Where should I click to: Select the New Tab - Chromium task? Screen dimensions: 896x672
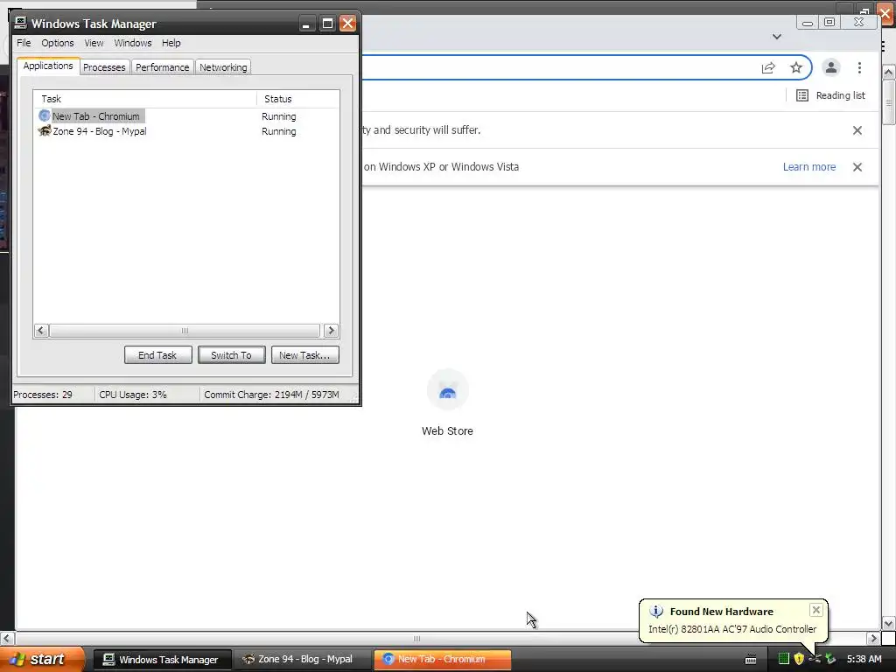coord(96,116)
